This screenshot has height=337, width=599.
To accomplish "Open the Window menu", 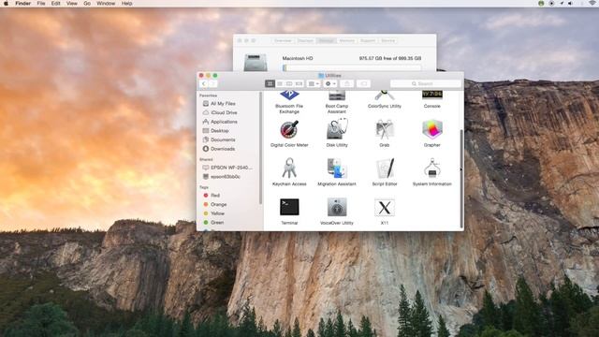I will pos(106,4).
